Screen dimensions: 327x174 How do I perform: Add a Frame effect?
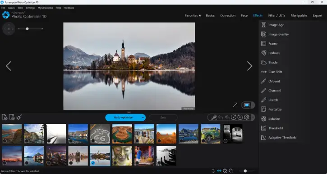269,44
